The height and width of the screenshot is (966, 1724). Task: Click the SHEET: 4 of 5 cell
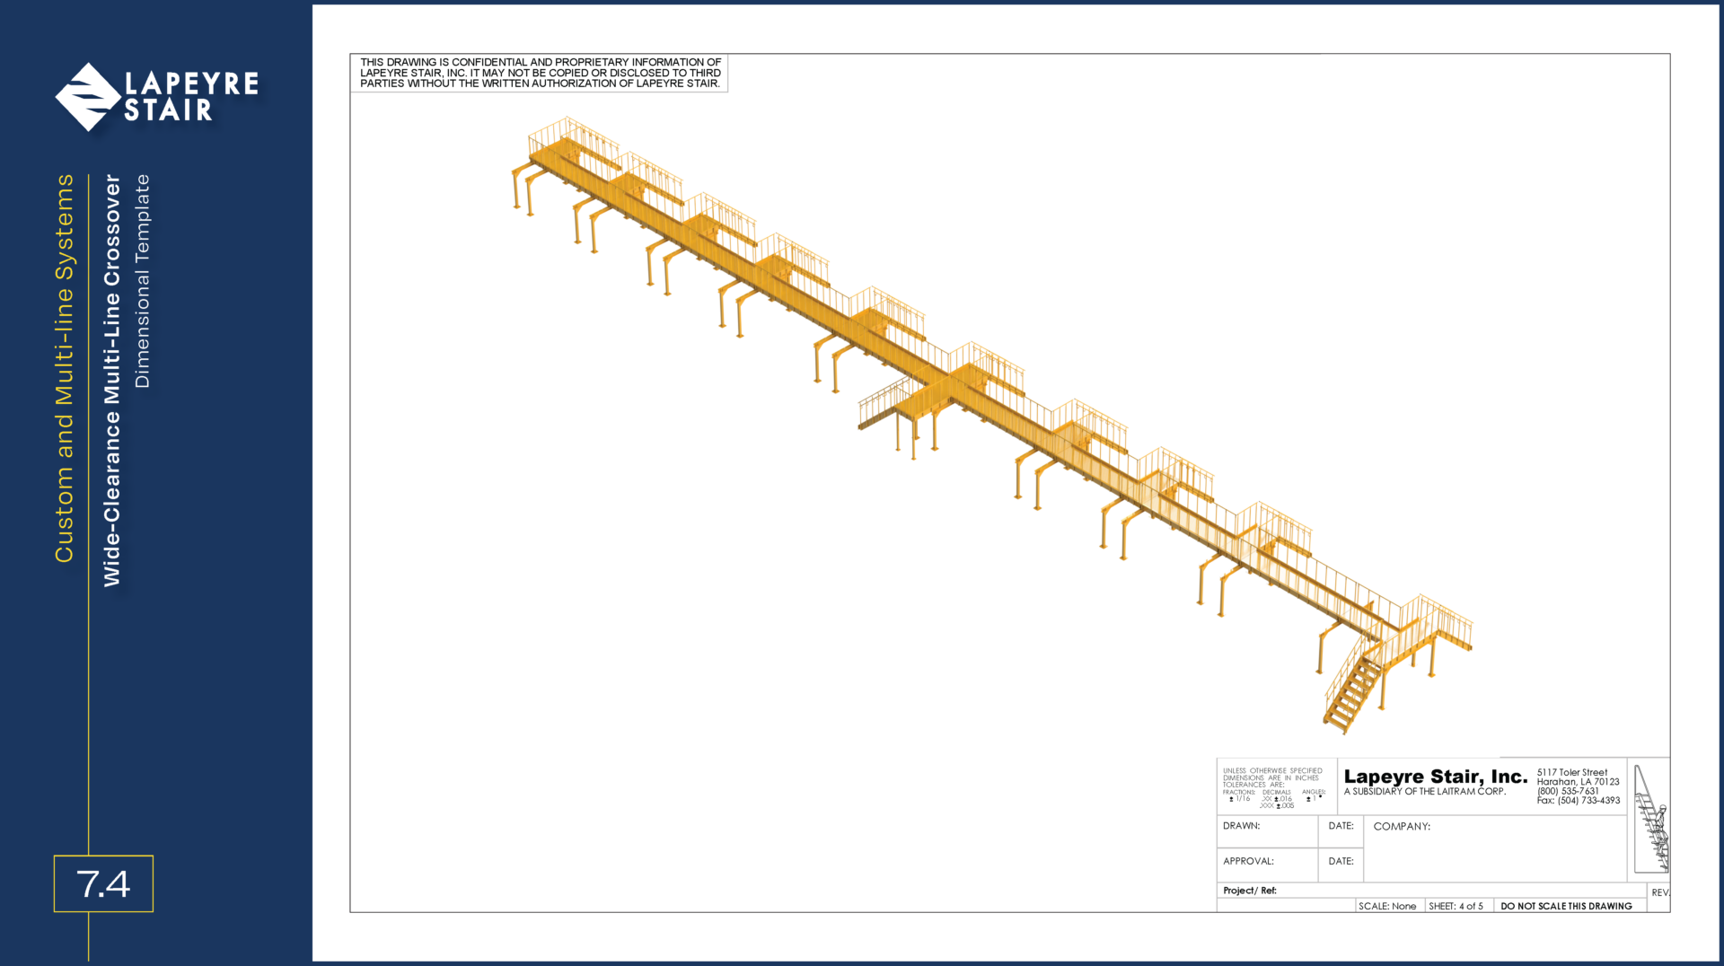pos(1456,906)
